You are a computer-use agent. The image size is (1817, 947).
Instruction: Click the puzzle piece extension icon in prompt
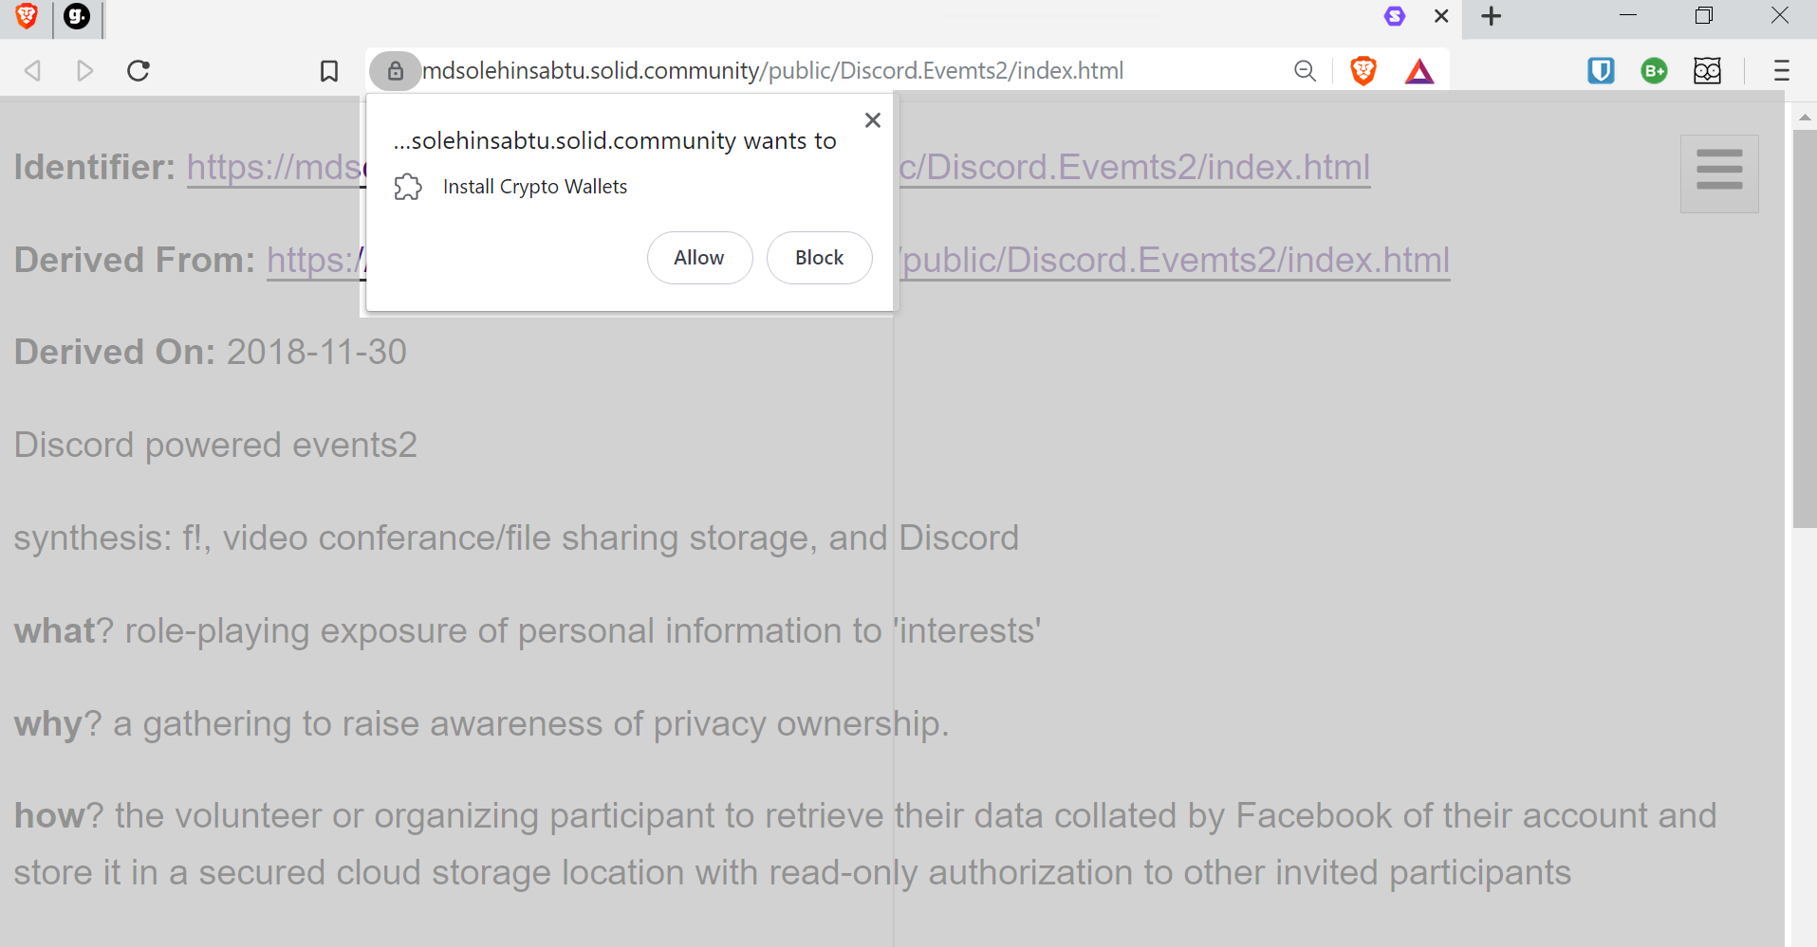click(x=408, y=187)
